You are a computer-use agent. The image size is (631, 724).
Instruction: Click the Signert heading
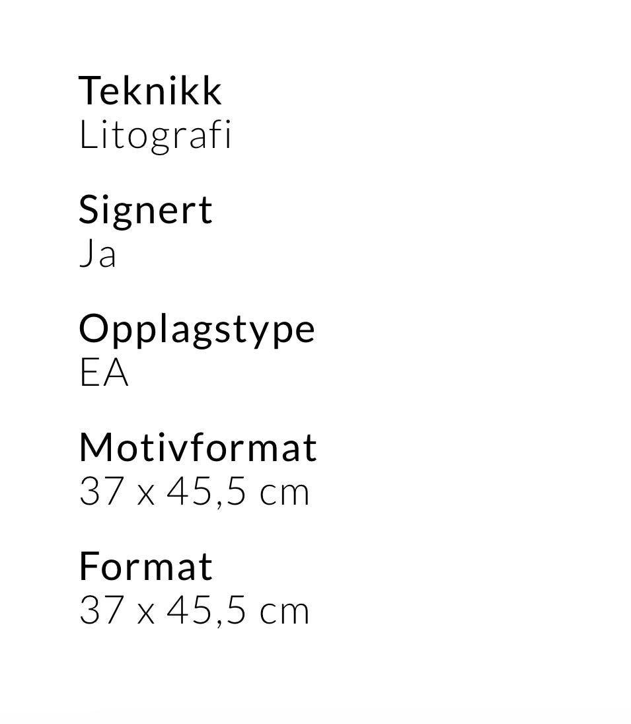click(x=145, y=209)
